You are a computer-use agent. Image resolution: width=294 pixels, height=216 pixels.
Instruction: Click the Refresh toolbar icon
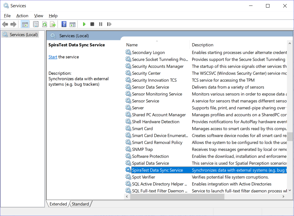[44, 24]
